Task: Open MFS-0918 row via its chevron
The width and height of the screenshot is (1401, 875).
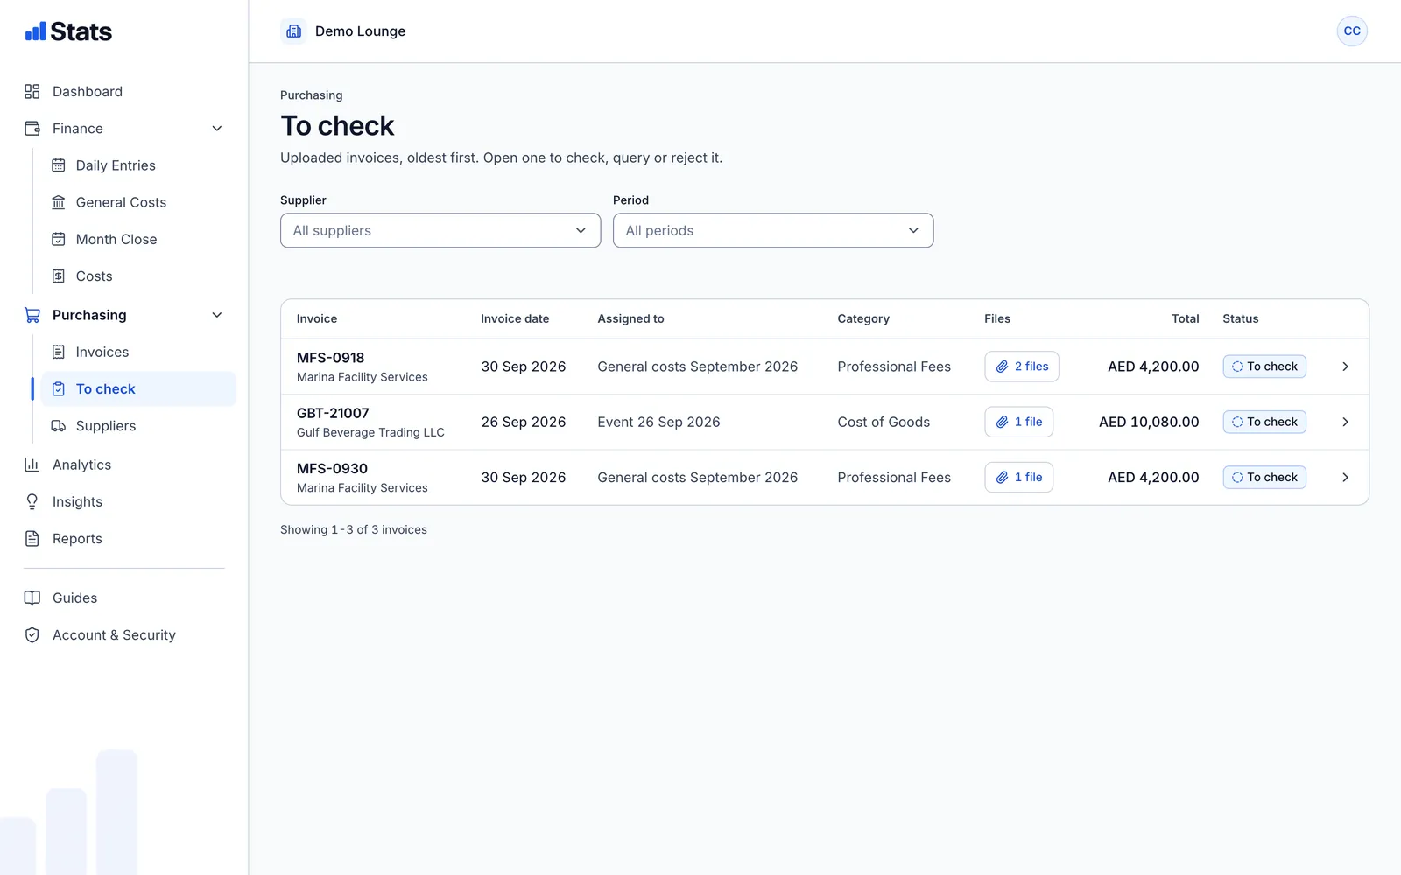Action: (1345, 367)
